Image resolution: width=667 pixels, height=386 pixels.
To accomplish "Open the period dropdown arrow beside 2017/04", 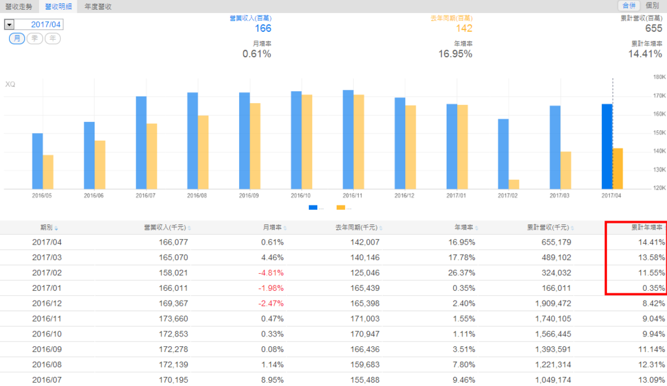I will click(9, 25).
